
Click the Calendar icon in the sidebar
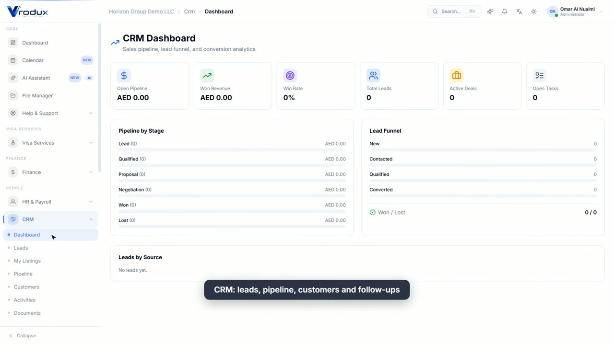(x=13, y=60)
